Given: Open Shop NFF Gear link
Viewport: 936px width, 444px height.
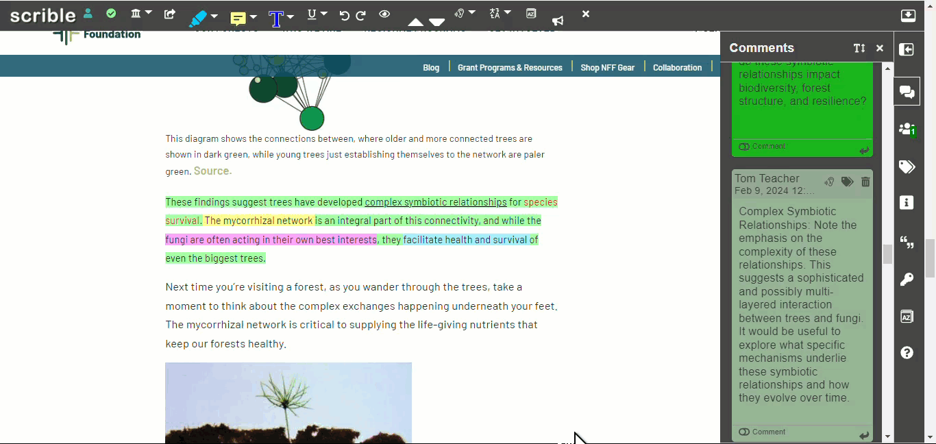Looking at the screenshot, I should pyautogui.click(x=607, y=67).
